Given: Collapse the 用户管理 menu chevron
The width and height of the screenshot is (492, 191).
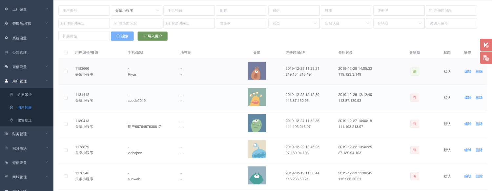Looking at the screenshot, I should pos(47,81).
